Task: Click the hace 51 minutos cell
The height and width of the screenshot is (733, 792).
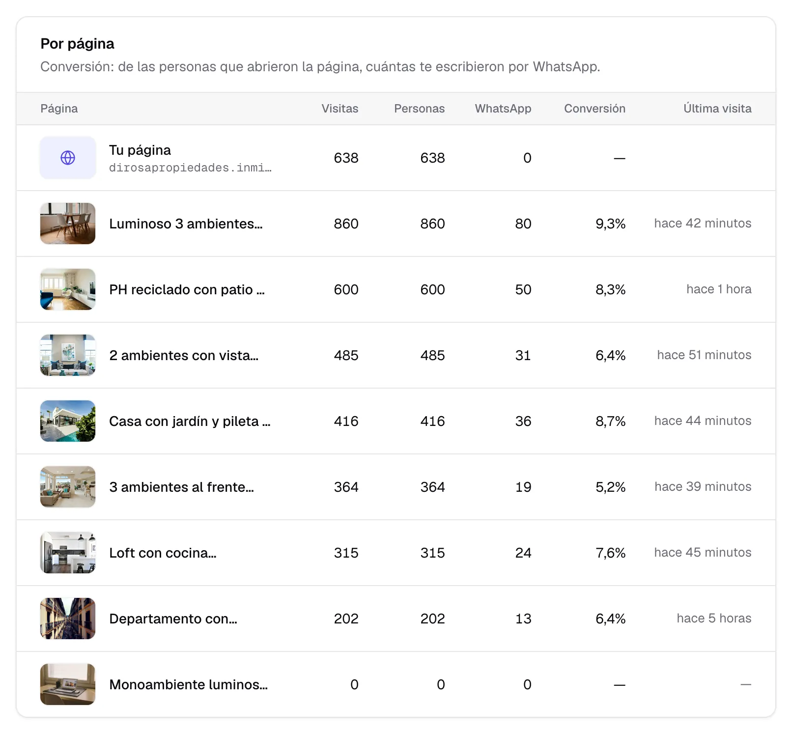Action: pos(704,355)
